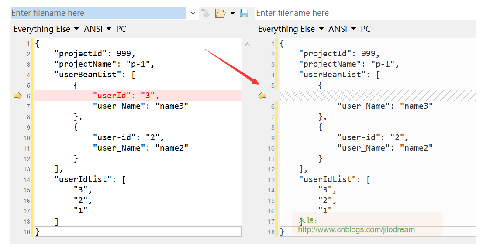
Task: Expand the left filename history dropdown
Action: point(193,14)
